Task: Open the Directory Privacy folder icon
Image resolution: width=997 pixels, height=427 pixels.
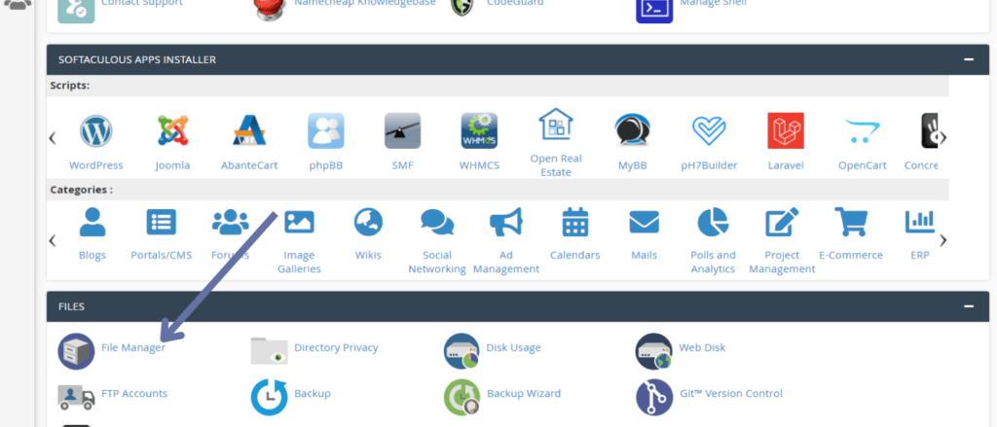Action: click(269, 350)
